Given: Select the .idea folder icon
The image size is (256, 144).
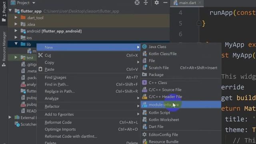Looking at the screenshot, I should (x=23, y=24).
